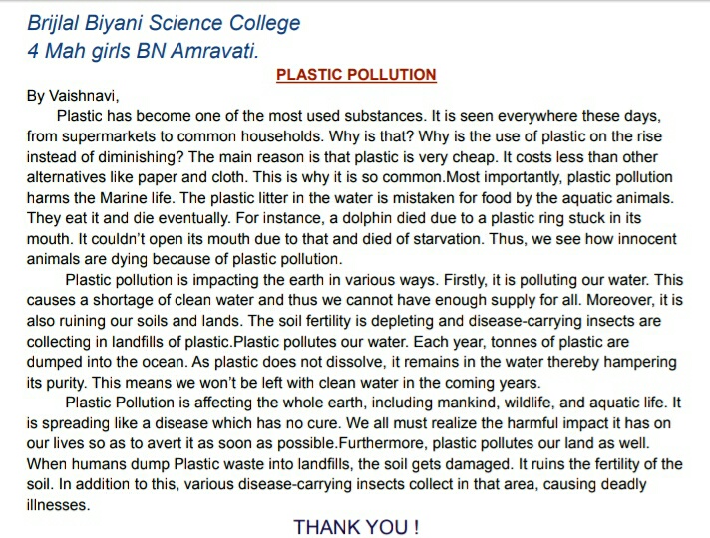Click the underlined PLASTIC POLLUTION heading
This screenshot has height=538, width=710.
coord(356,75)
